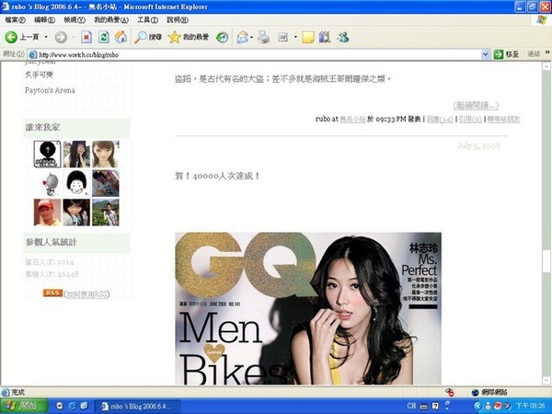Click the CH language bar indicator
The height and width of the screenshot is (414, 552).
[x=411, y=406]
